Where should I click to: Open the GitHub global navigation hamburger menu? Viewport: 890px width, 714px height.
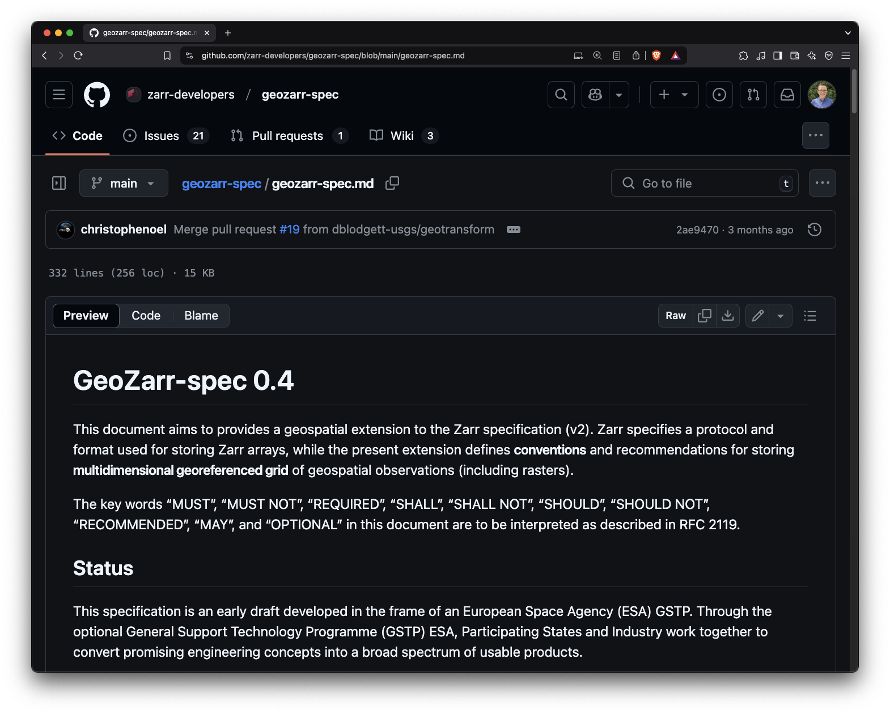click(x=59, y=95)
